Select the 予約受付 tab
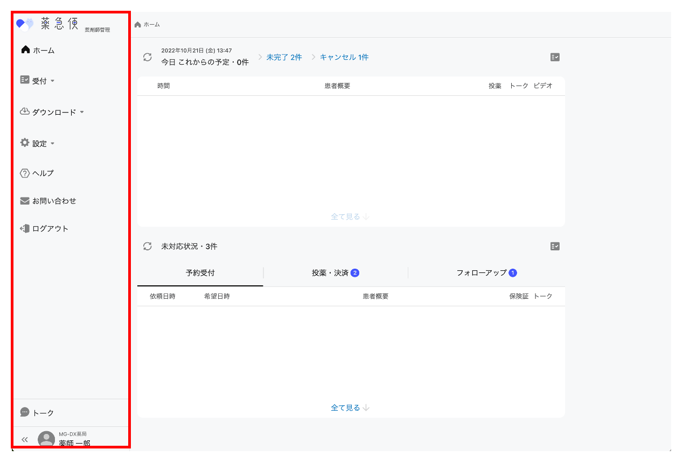Image resolution: width=683 pixels, height=463 pixels. pos(200,273)
